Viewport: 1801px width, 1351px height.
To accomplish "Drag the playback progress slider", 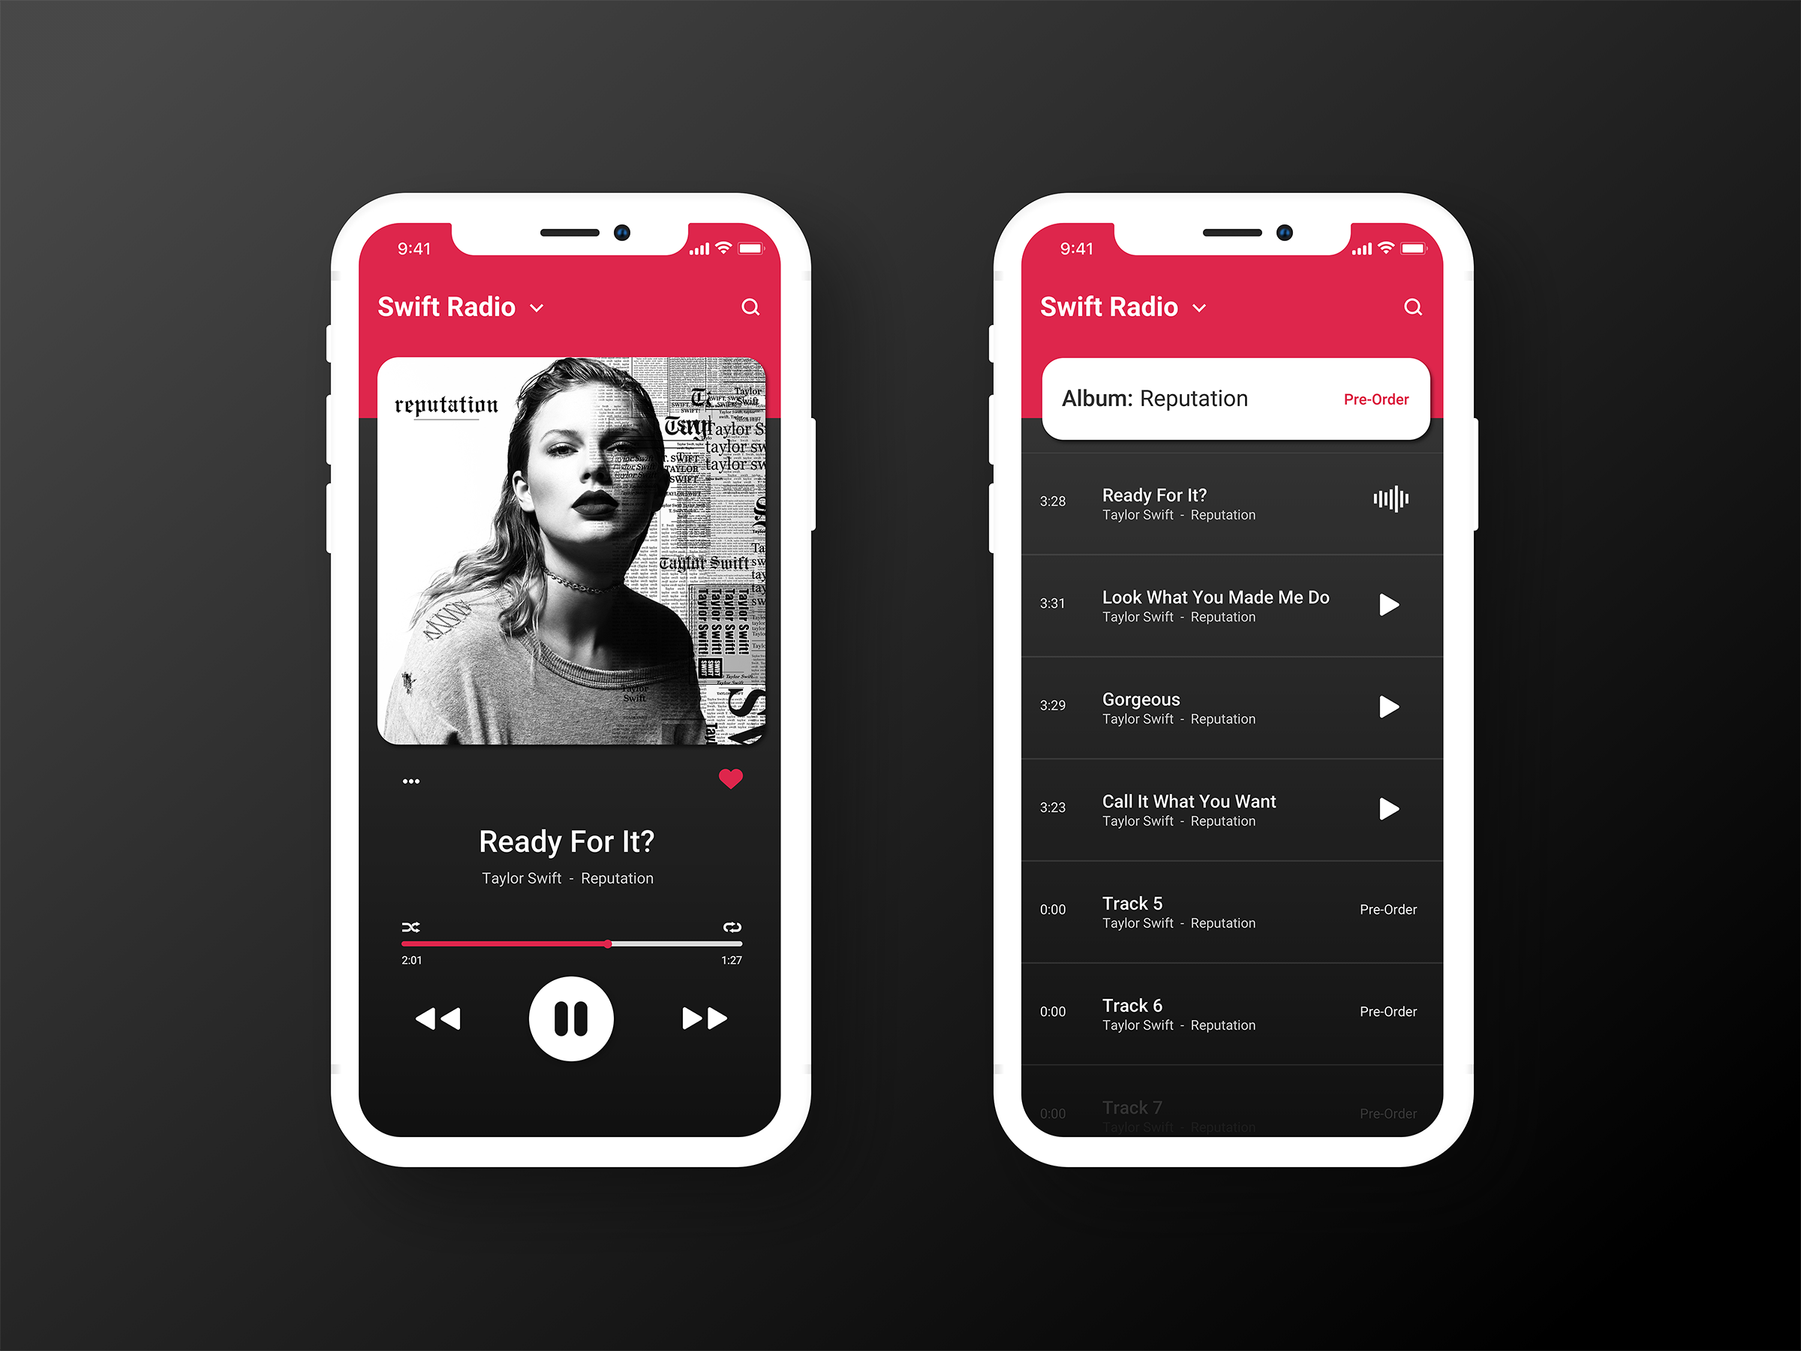I will pyautogui.click(x=607, y=943).
